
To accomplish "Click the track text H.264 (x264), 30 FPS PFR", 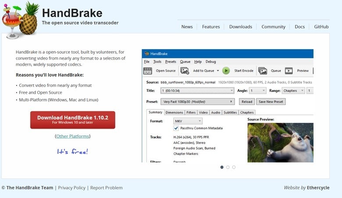I will click(191, 137).
